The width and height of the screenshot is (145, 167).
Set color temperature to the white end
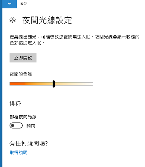[x=92, y=84]
